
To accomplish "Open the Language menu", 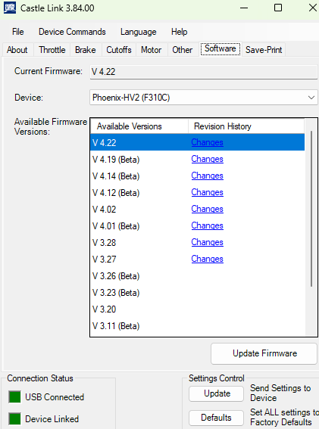I will [139, 32].
